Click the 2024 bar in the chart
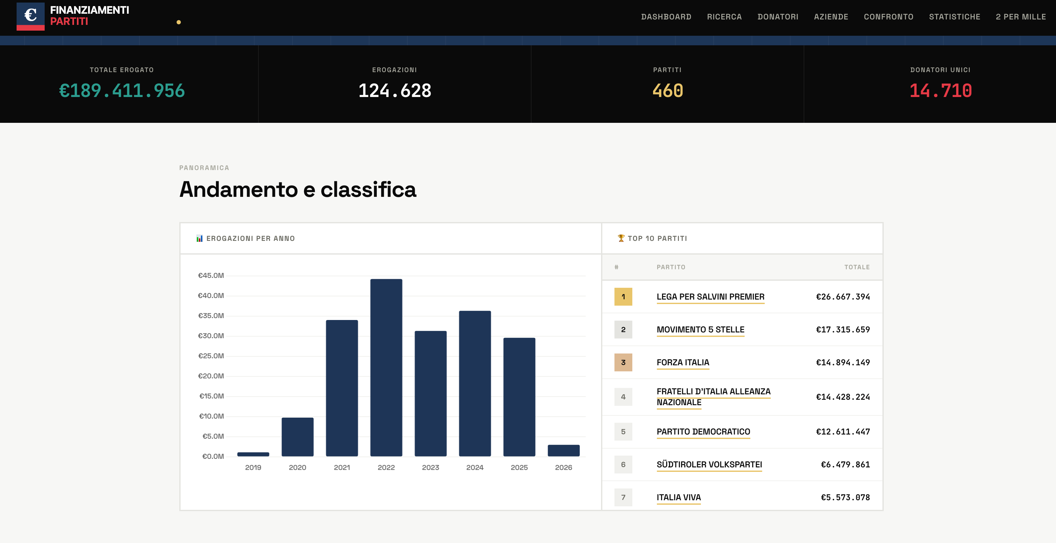 (475, 383)
